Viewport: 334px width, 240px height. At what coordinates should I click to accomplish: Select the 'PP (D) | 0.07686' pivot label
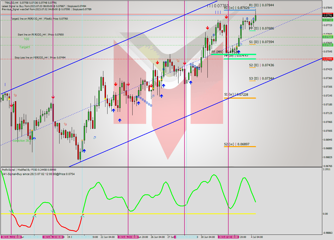[261, 28]
